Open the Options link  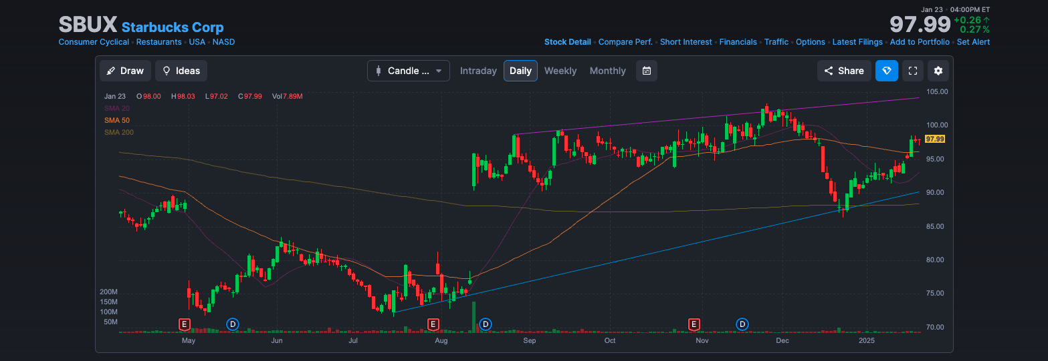pyautogui.click(x=811, y=42)
